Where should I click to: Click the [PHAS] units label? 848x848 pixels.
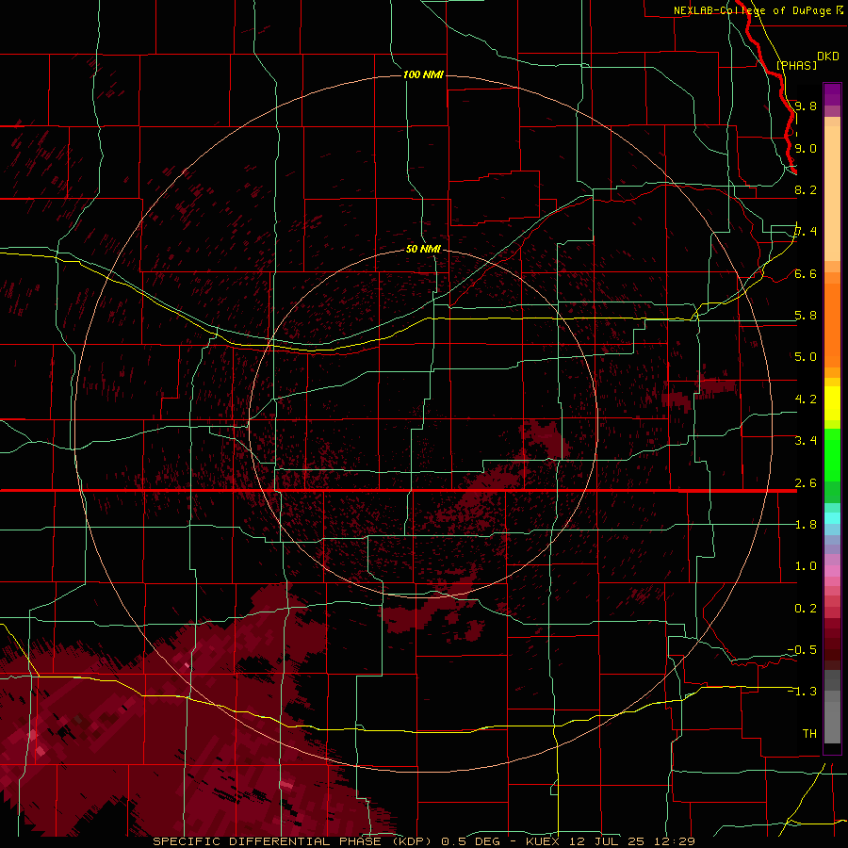pos(796,65)
